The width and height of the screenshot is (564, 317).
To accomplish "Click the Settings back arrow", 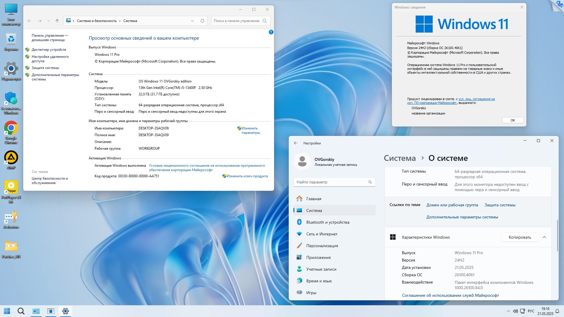I will (x=296, y=143).
